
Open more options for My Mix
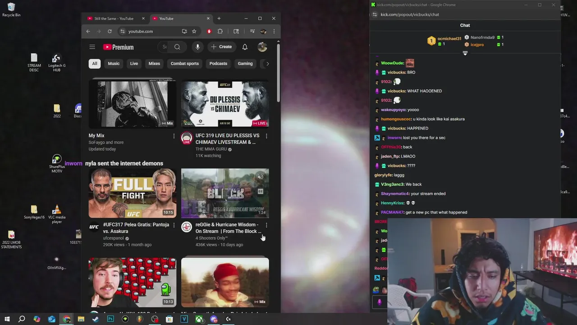click(x=174, y=136)
